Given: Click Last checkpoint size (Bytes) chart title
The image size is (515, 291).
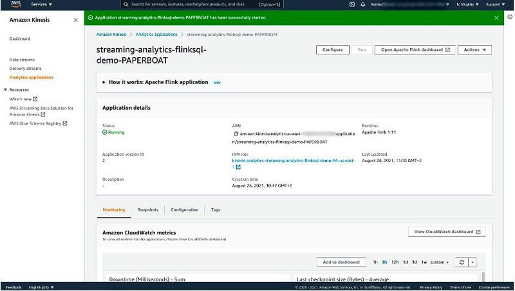Looking at the screenshot, I should click(x=342, y=279).
